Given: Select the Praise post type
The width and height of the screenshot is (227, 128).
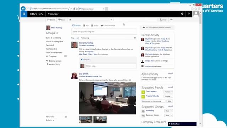Looking at the screenshot, I should pos(95,26).
